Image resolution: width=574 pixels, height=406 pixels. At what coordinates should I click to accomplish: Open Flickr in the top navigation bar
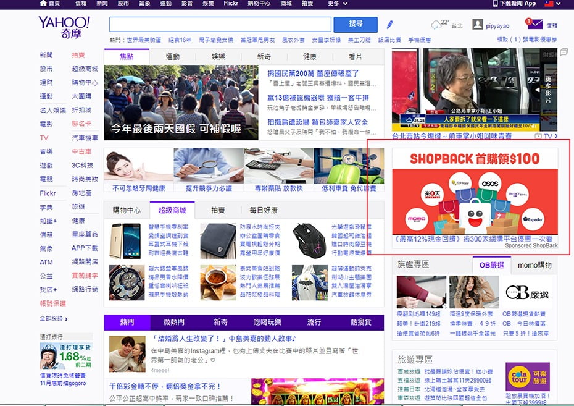[x=231, y=3]
